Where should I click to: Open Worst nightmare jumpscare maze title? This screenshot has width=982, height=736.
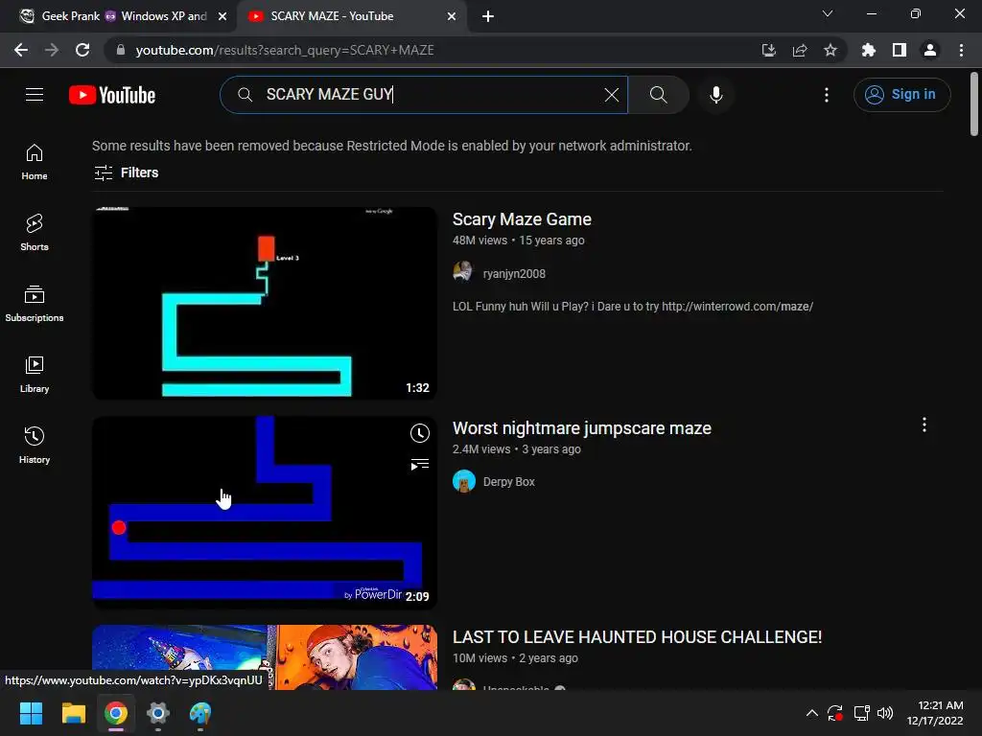[582, 428]
